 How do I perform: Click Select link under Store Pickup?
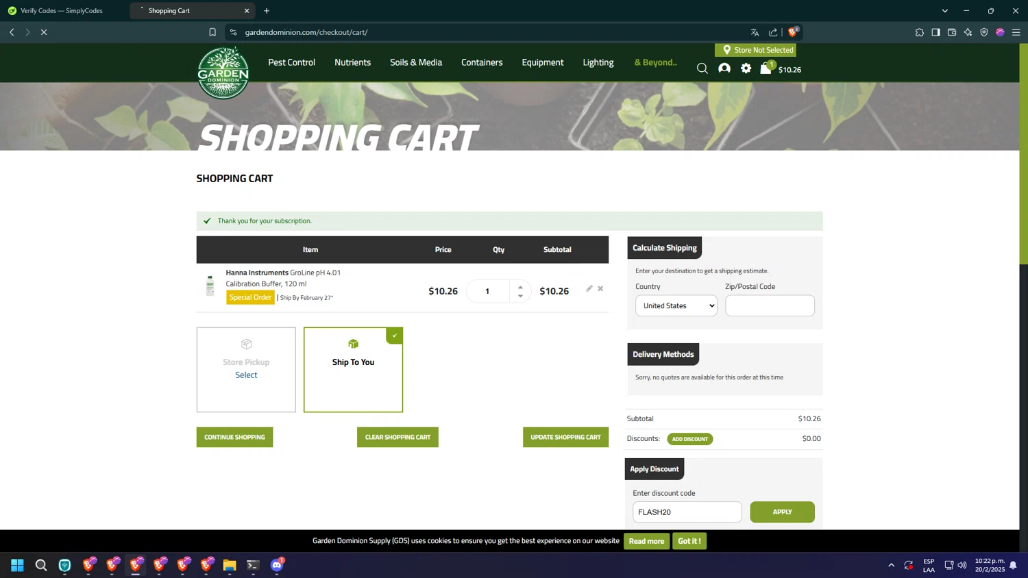[x=246, y=375]
